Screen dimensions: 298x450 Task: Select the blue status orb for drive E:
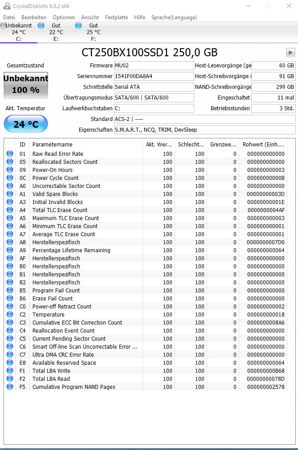tap(41, 25)
